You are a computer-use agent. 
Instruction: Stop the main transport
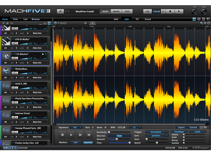point(170,11)
